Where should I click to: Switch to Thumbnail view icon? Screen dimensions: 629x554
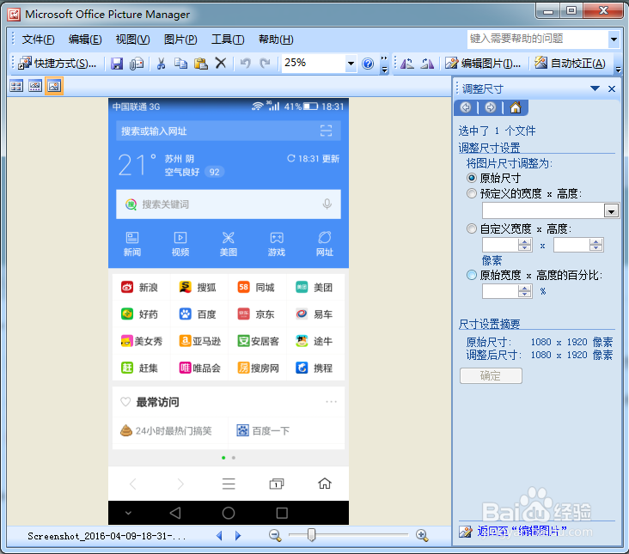16,86
